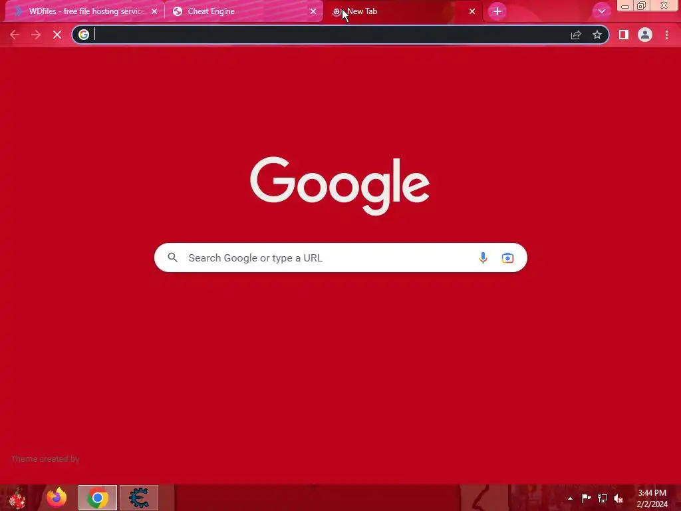The height and width of the screenshot is (511, 681).
Task: Open the profile avatar menu
Action: pos(645,35)
